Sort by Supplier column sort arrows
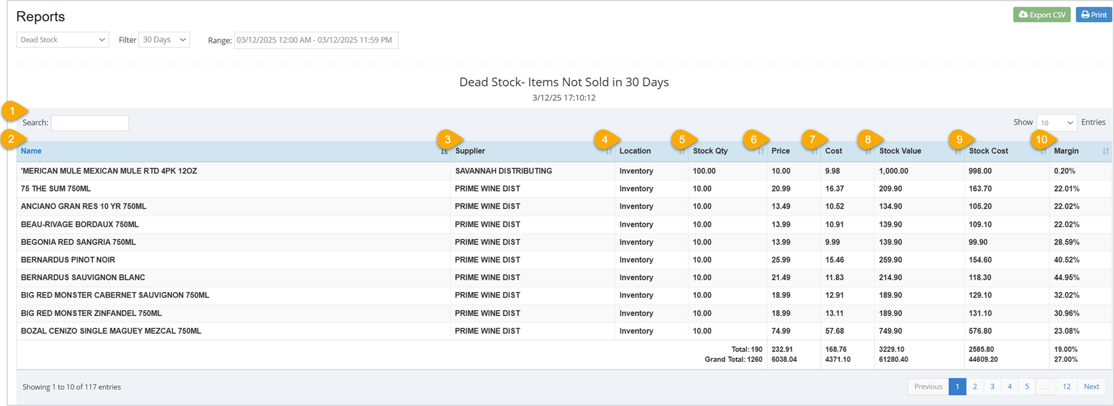The height and width of the screenshot is (406, 1114). pyautogui.click(x=609, y=152)
